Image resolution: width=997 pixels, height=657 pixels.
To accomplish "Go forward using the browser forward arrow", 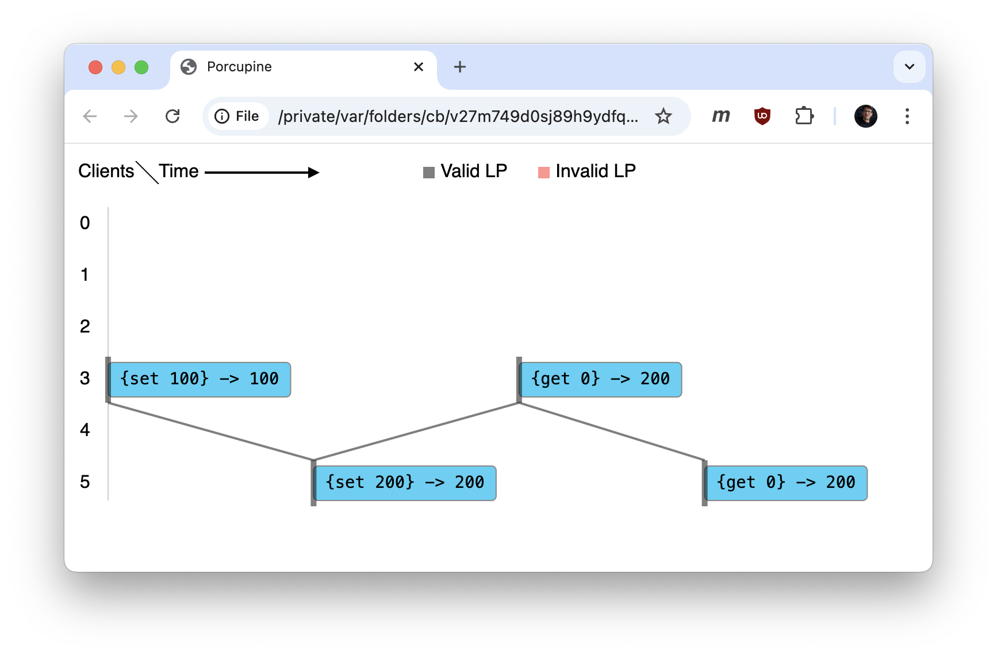I will 131,116.
